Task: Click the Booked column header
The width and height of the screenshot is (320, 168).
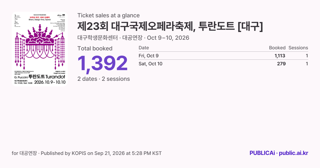Action: click(x=277, y=48)
